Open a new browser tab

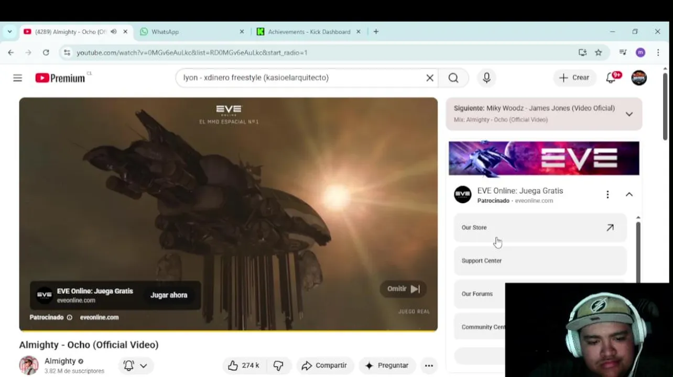(x=376, y=31)
